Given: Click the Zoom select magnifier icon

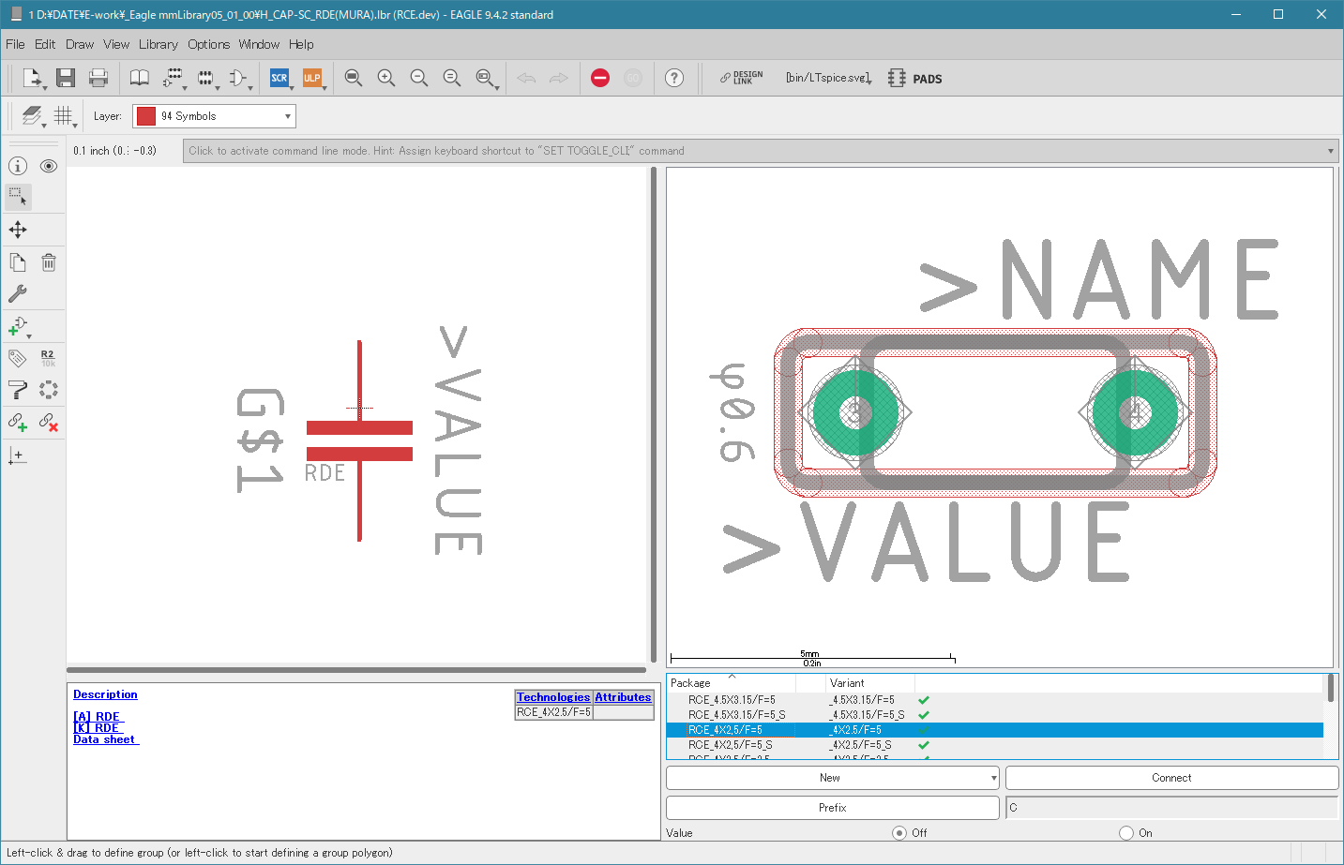Looking at the screenshot, I should click(486, 78).
